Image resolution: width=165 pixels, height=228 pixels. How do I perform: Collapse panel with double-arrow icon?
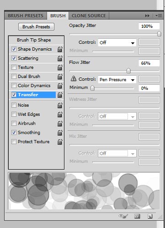click(147, 16)
